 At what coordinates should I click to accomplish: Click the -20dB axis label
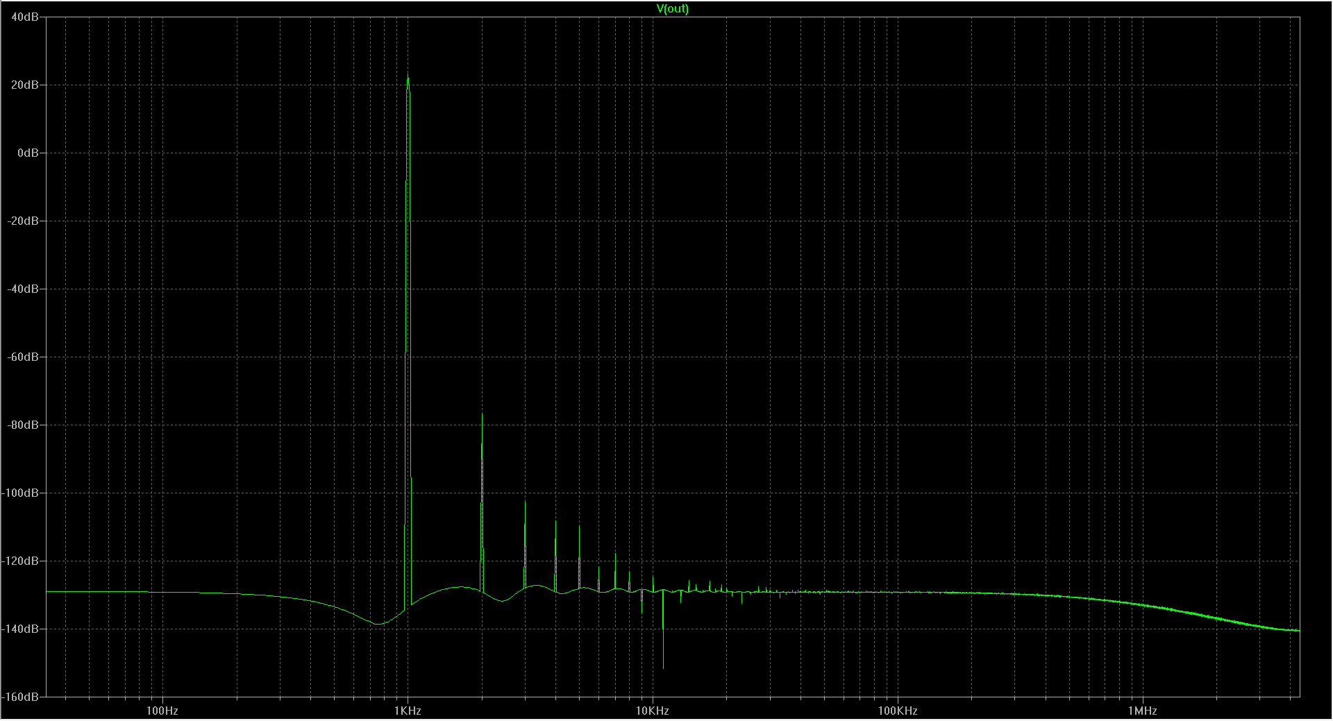point(23,221)
